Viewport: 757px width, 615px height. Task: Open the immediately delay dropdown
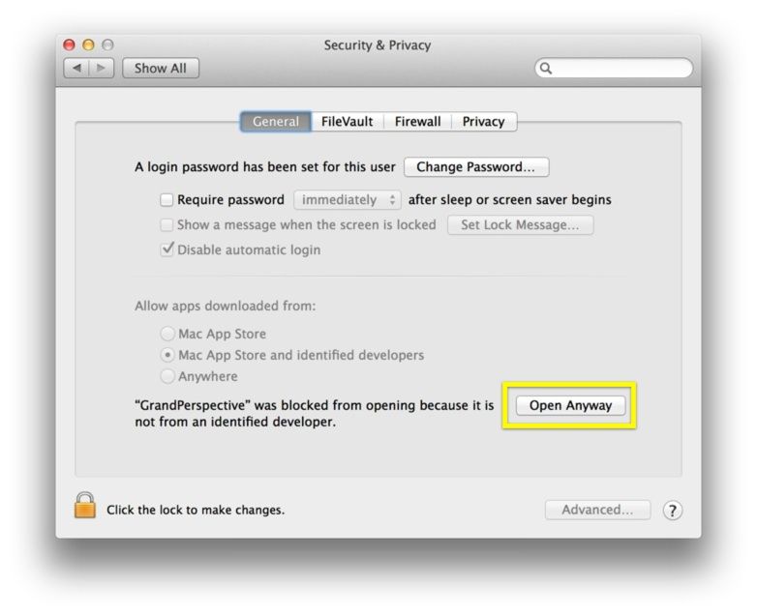348,200
